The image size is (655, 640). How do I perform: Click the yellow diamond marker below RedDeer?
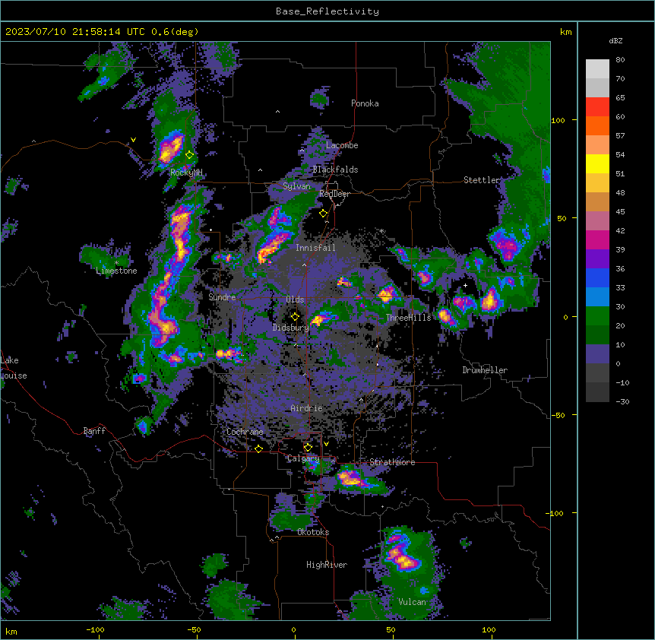pyautogui.click(x=324, y=214)
